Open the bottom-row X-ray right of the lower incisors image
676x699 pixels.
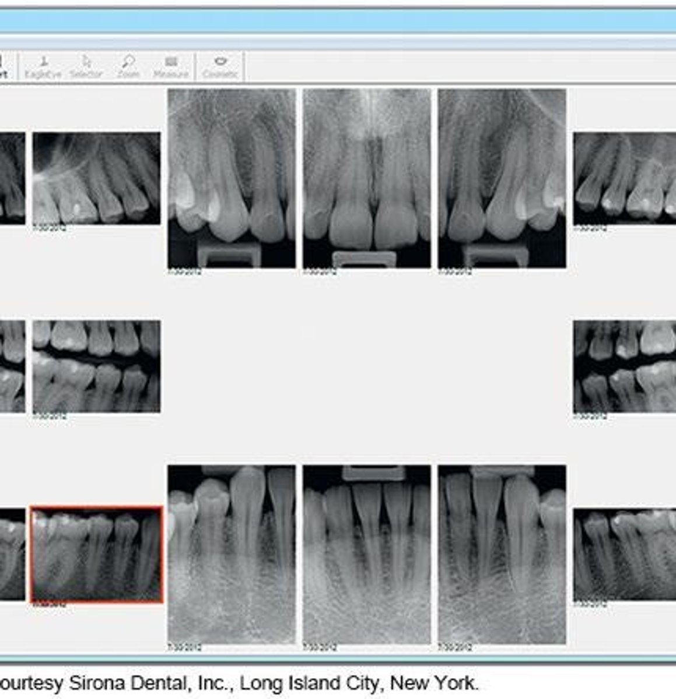click(x=502, y=554)
